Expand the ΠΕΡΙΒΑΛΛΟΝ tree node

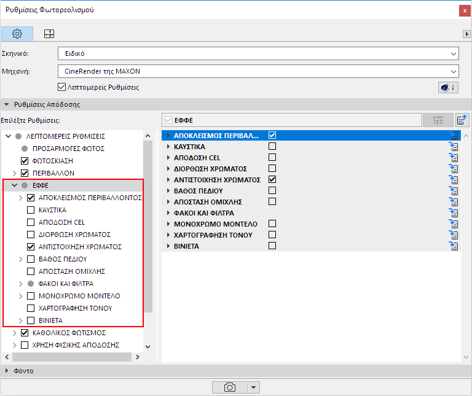14,173
